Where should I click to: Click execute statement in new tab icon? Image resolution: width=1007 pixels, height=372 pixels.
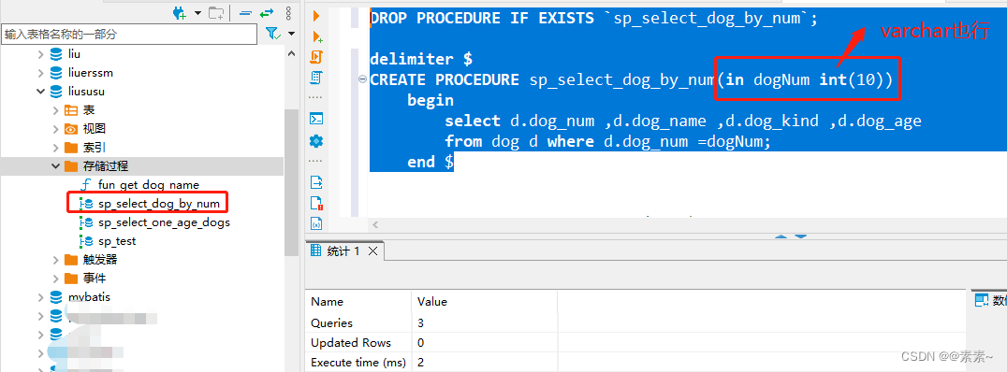coord(316,36)
